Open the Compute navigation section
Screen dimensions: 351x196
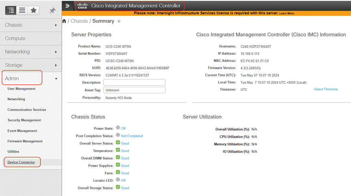point(31,39)
